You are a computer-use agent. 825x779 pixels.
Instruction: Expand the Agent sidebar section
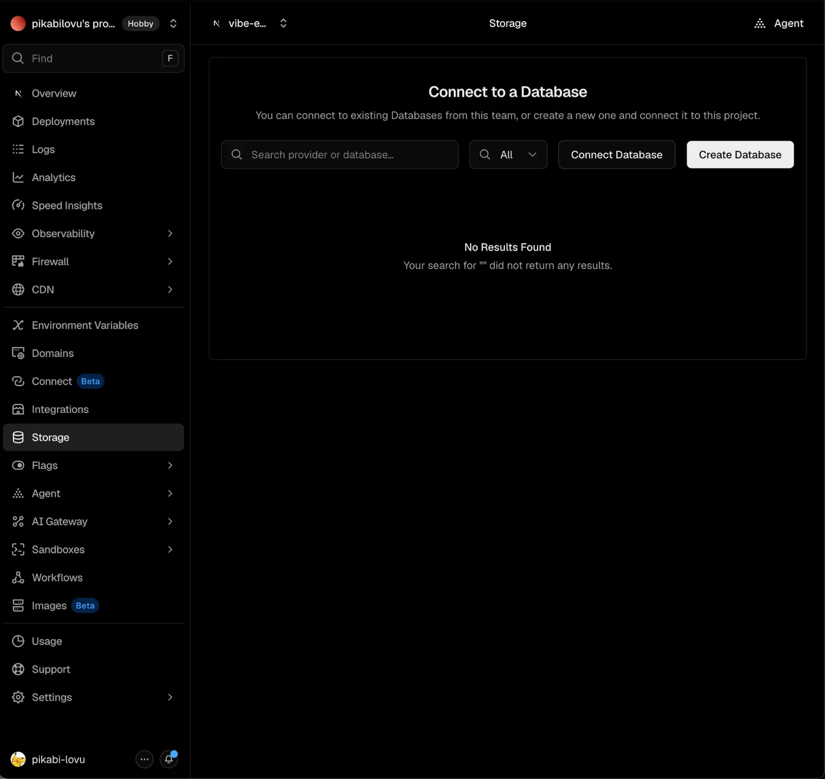(170, 494)
